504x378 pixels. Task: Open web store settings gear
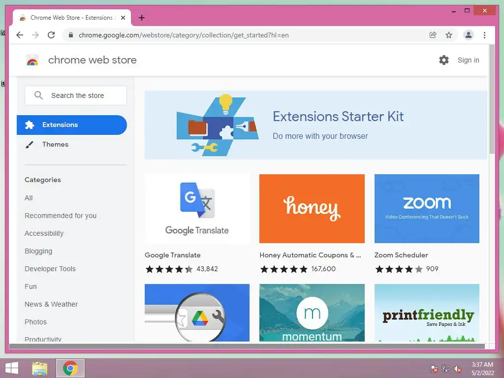[444, 60]
